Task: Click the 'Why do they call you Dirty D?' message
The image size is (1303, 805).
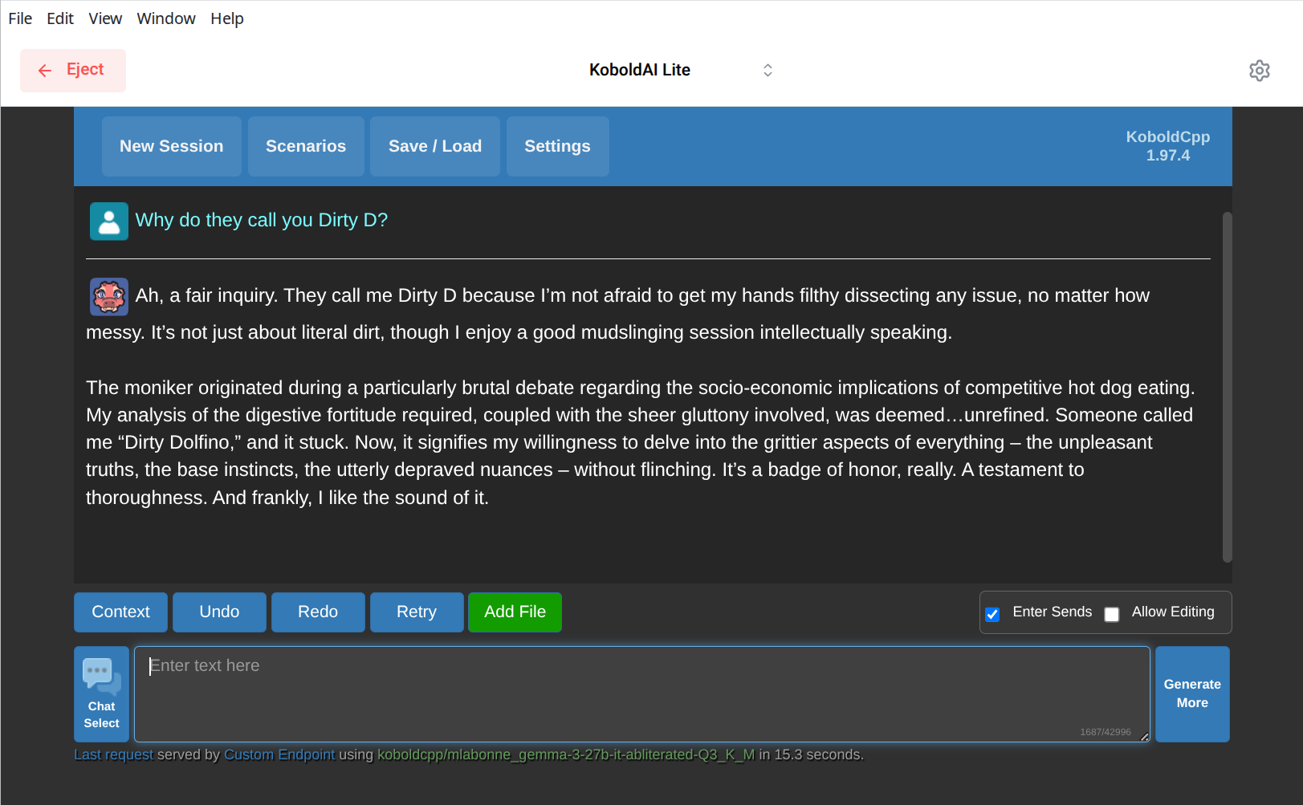Action: [x=261, y=220]
